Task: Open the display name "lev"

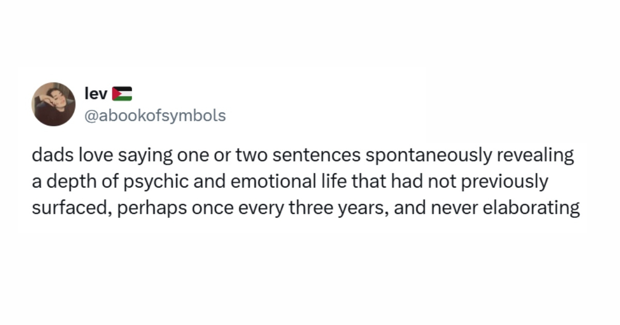Action: pyautogui.click(x=96, y=93)
